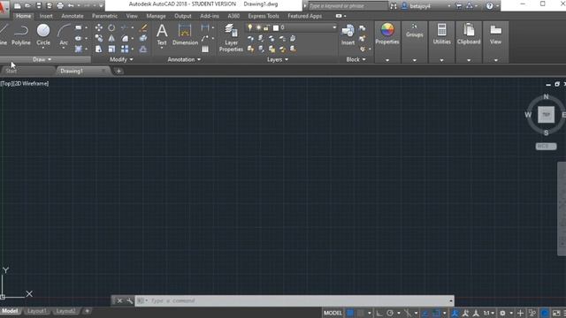Open the layer selection dropdown arrow
The height and width of the screenshot is (318, 566).
pos(334,27)
